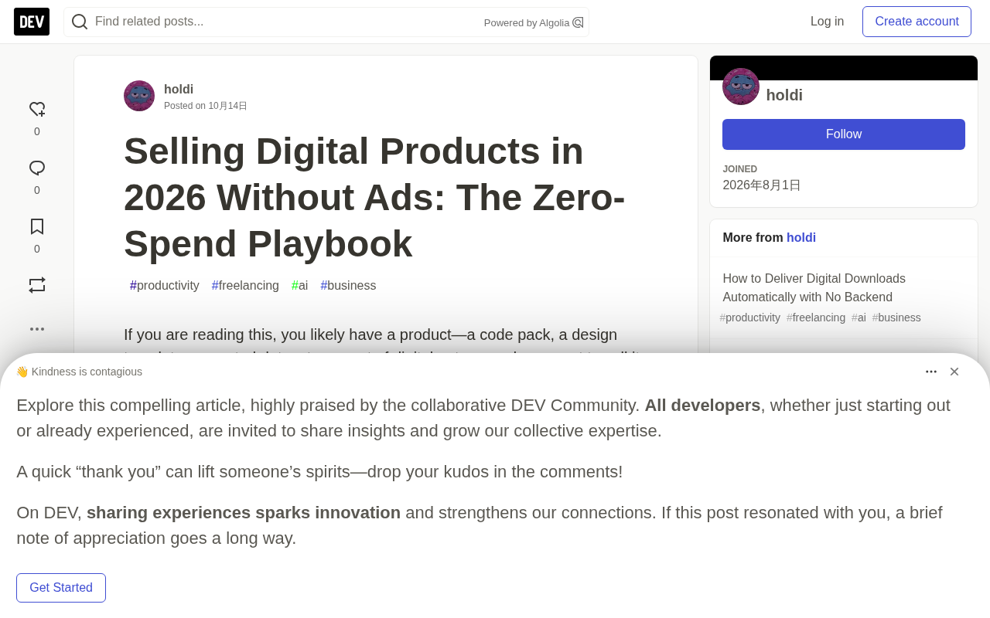This screenshot has width=990, height=618.
Task: Open the #productivity tag under the title
Action: pyautogui.click(x=165, y=286)
